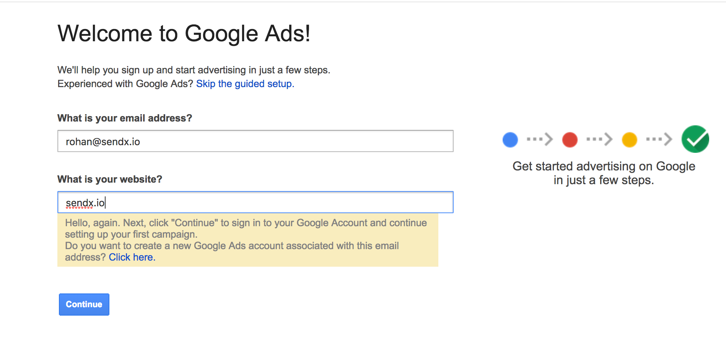
Task: Click the "Welcome to Google Ads!" heading
Action: coord(184,34)
